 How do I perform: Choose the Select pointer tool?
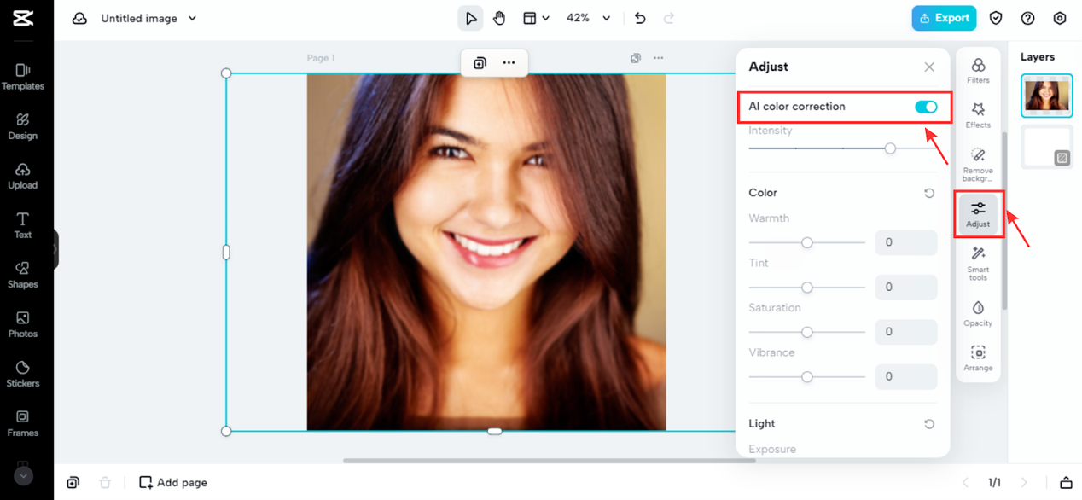pyautogui.click(x=470, y=18)
